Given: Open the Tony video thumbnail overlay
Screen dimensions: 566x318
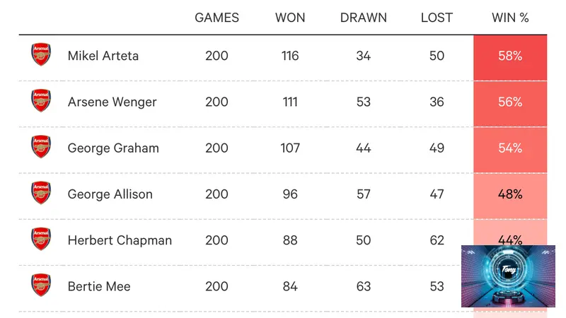Looking at the screenshot, I should [508, 276].
